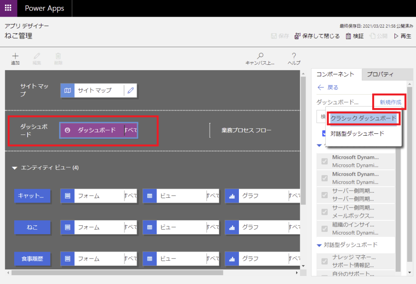Toggle the サーバー側同期 checkbox above メールボックス

point(325,195)
